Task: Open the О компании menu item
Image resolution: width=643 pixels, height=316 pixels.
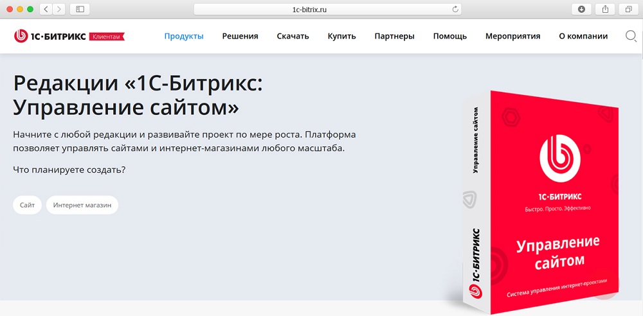Action: pyautogui.click(x=583, y=37)
